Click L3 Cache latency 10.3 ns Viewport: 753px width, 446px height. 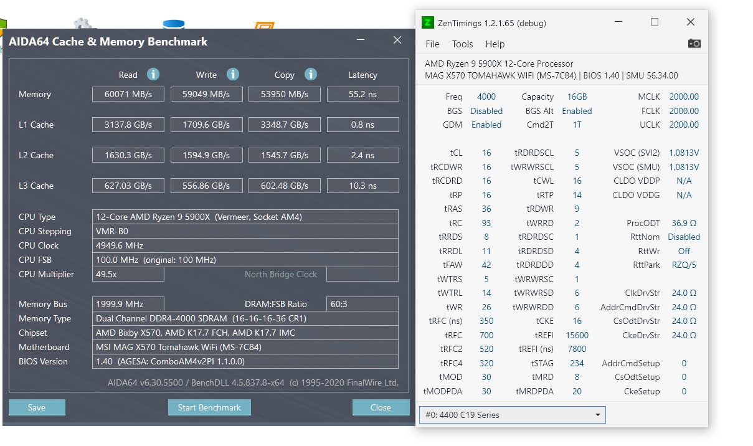[362, 186]
